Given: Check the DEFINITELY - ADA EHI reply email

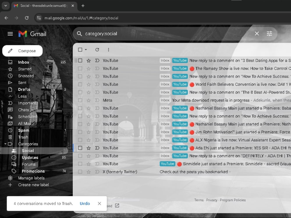Looking at the screenshot, I should coord(80,156).
